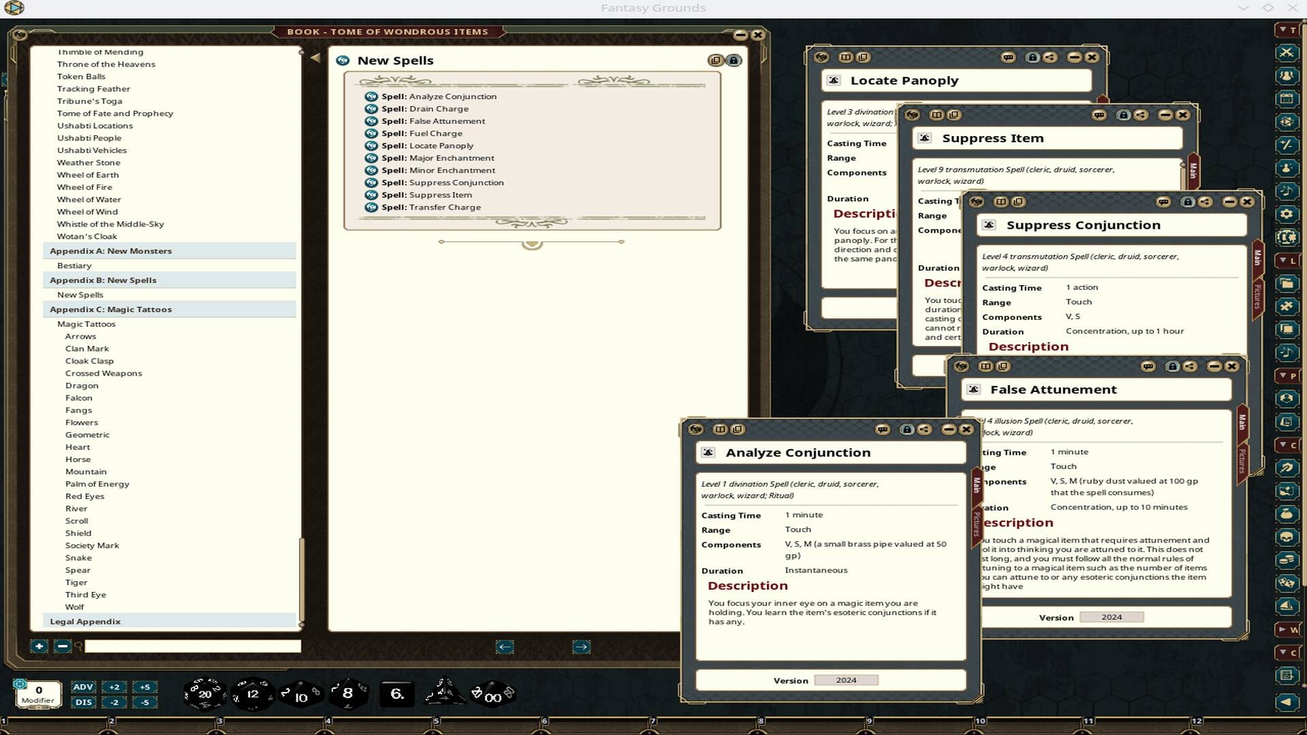The image size is (1307, 735).
Task: Toggle the lock on the Locate Panoply window
Action: pyautogui.click(x=1034, y=57)
